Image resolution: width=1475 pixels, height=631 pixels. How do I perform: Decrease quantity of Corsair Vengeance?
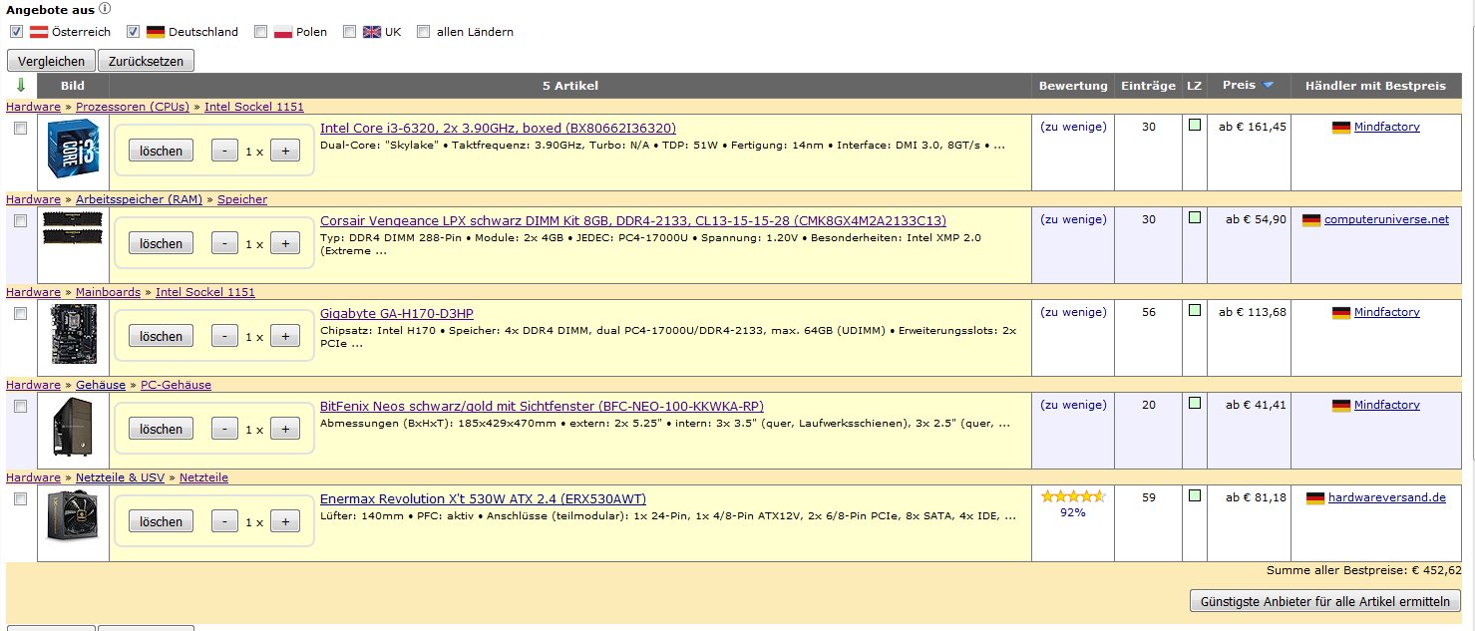pos(225,244)
